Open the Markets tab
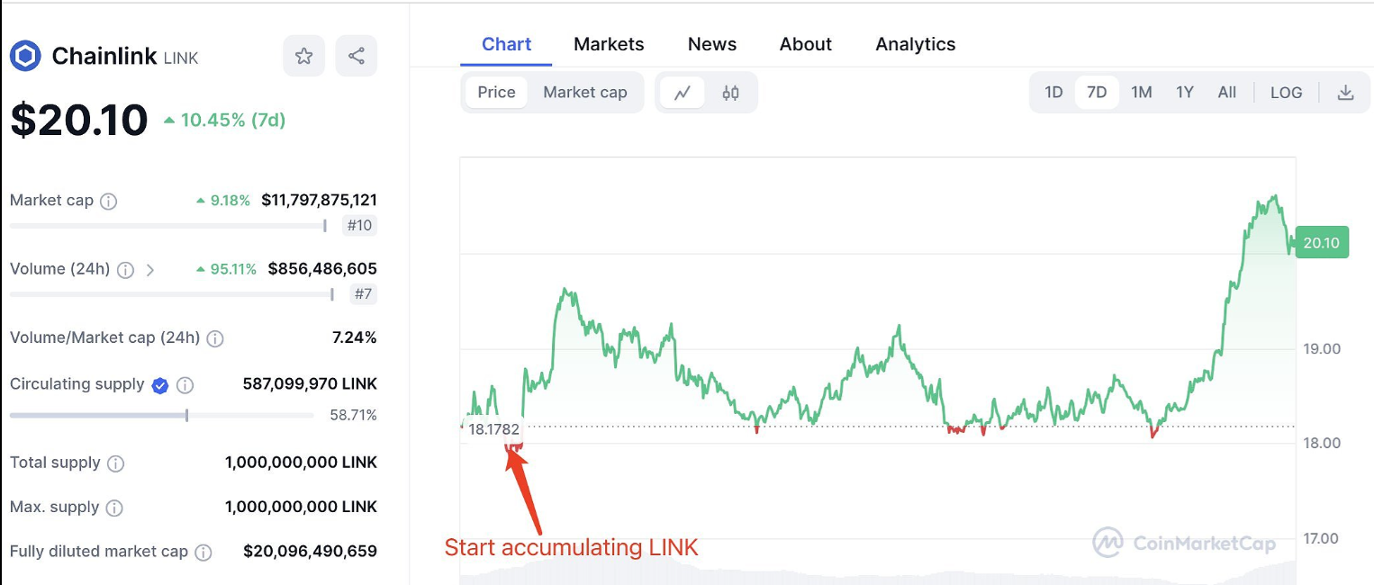The height and width of the screenshot is (585, 1374). 609,44
